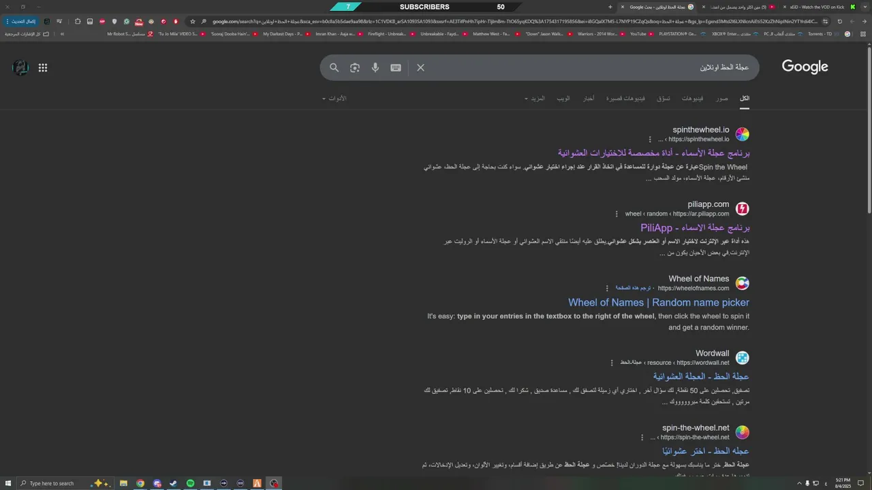Image resolution: width=872 pixels, height=490 pixels.
Task: Switch to the فيديوهات قصيرة tab
Action: tap(626, 99)
